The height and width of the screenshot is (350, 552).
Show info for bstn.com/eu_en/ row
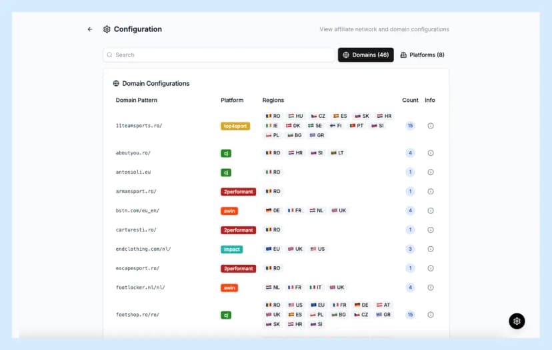pos(431,211)
